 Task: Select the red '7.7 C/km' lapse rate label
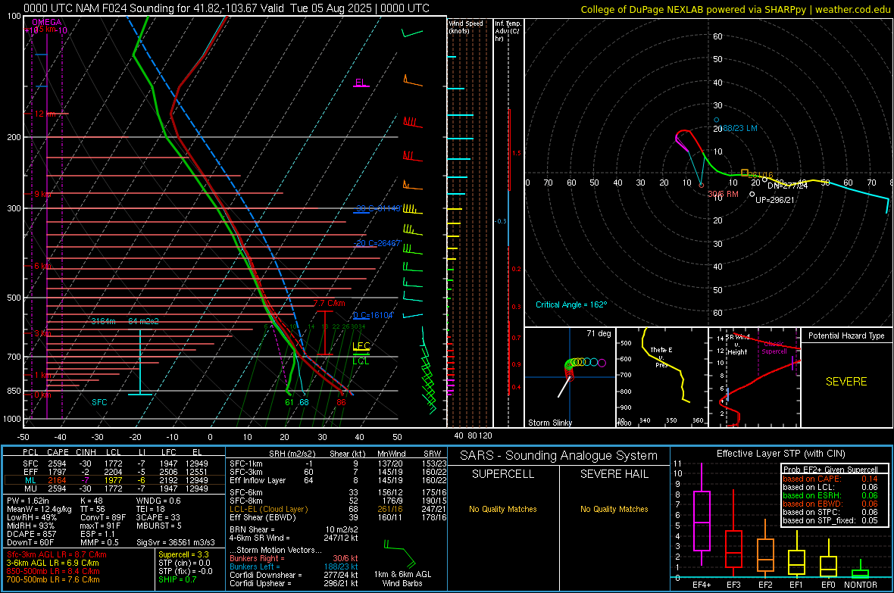(x=329, y=303)
